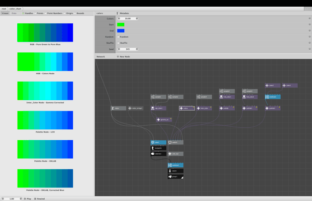Open the blue End color swatch

pos(121,31)
